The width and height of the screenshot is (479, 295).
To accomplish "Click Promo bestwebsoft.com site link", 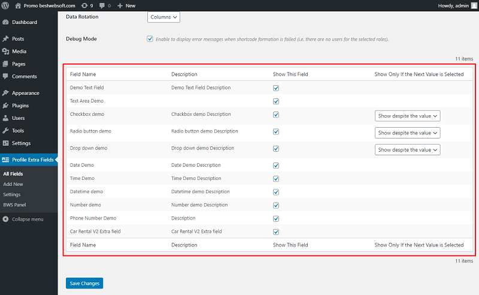I will (50, 5).
